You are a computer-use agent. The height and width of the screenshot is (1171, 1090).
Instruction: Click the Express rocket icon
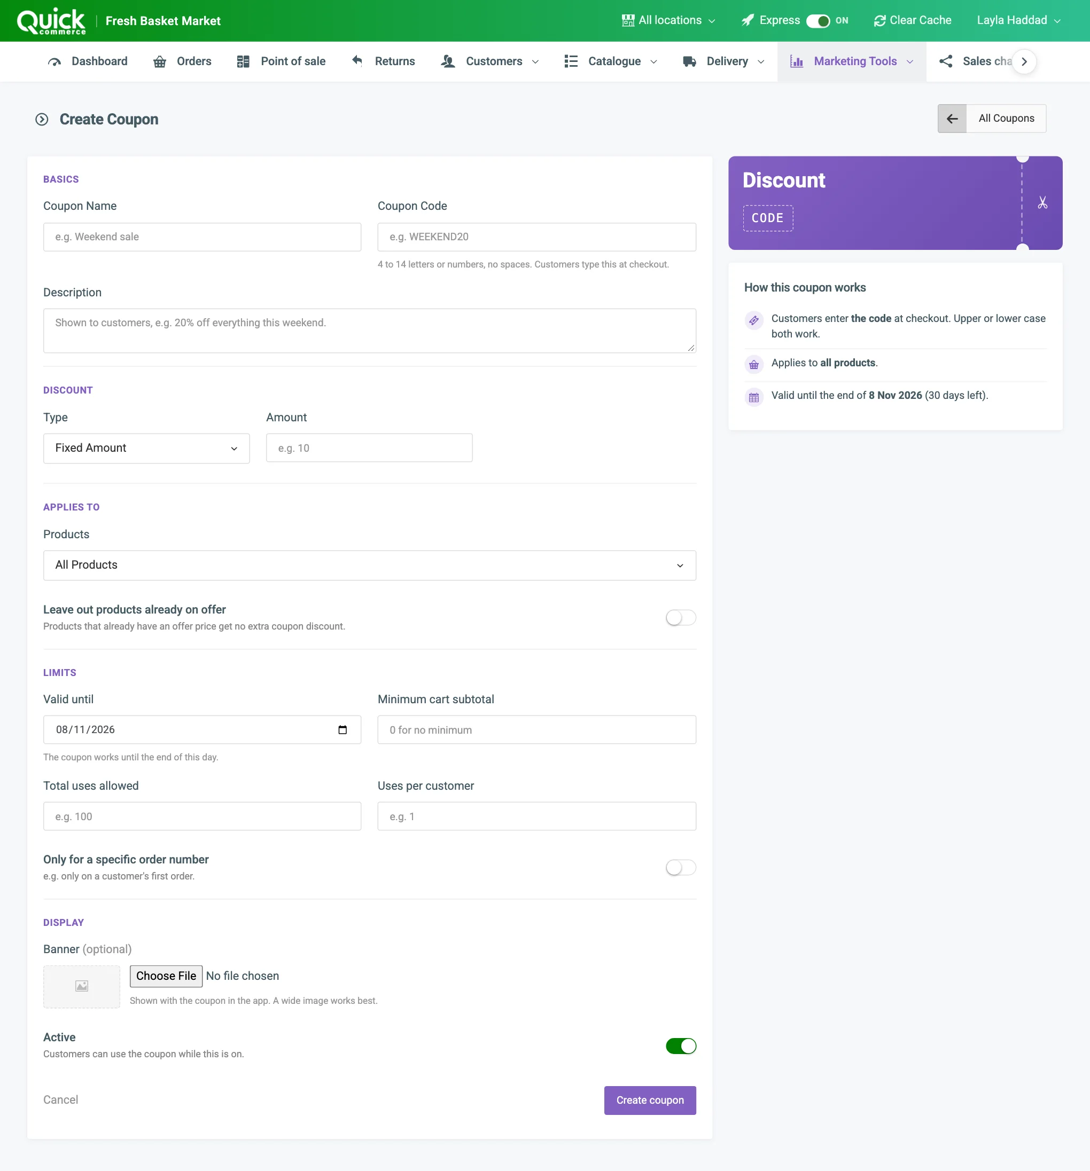(748, 21)
